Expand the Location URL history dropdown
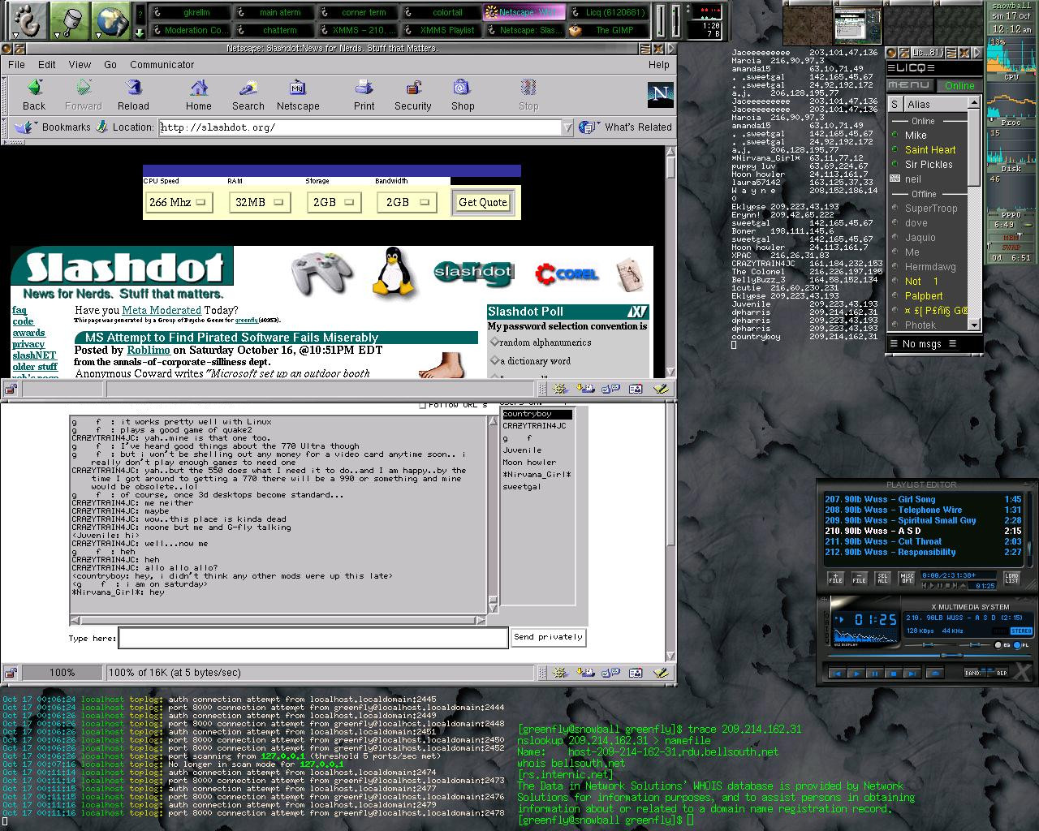Screen dimensions: 1039x831 (x=568, y=127)
